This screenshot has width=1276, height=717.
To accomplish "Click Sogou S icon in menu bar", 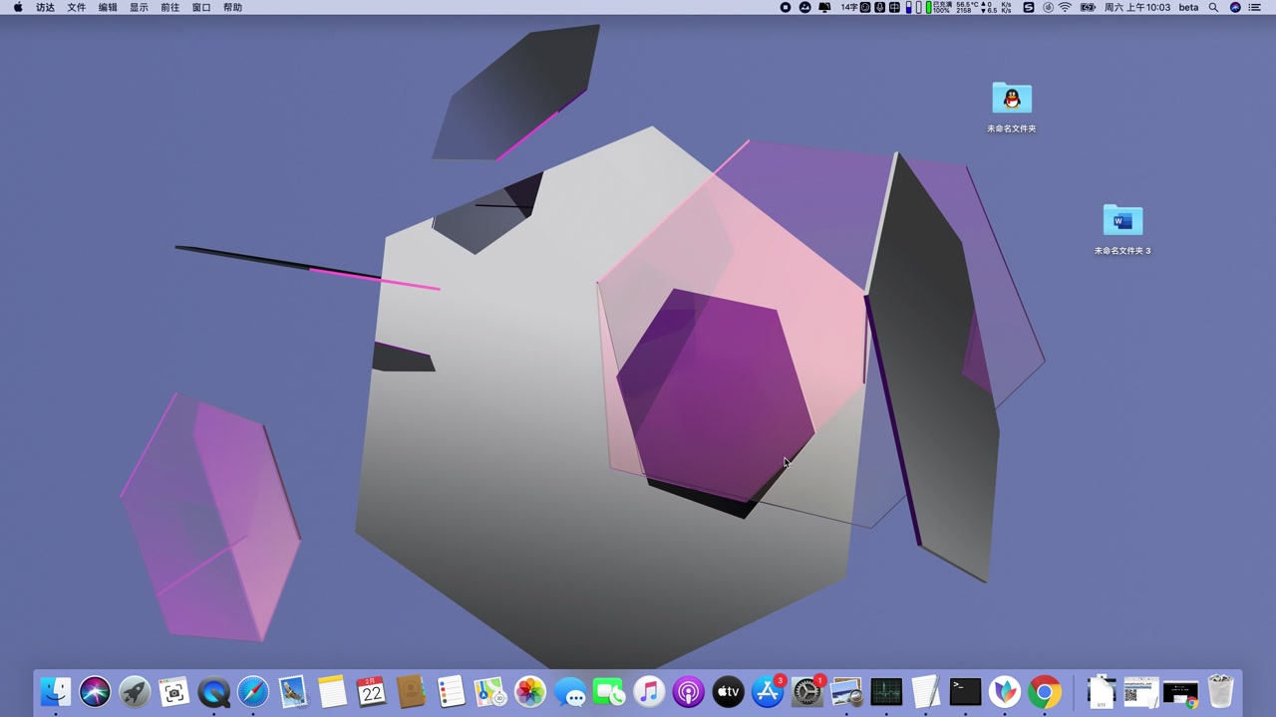I will pos(1029,7).
